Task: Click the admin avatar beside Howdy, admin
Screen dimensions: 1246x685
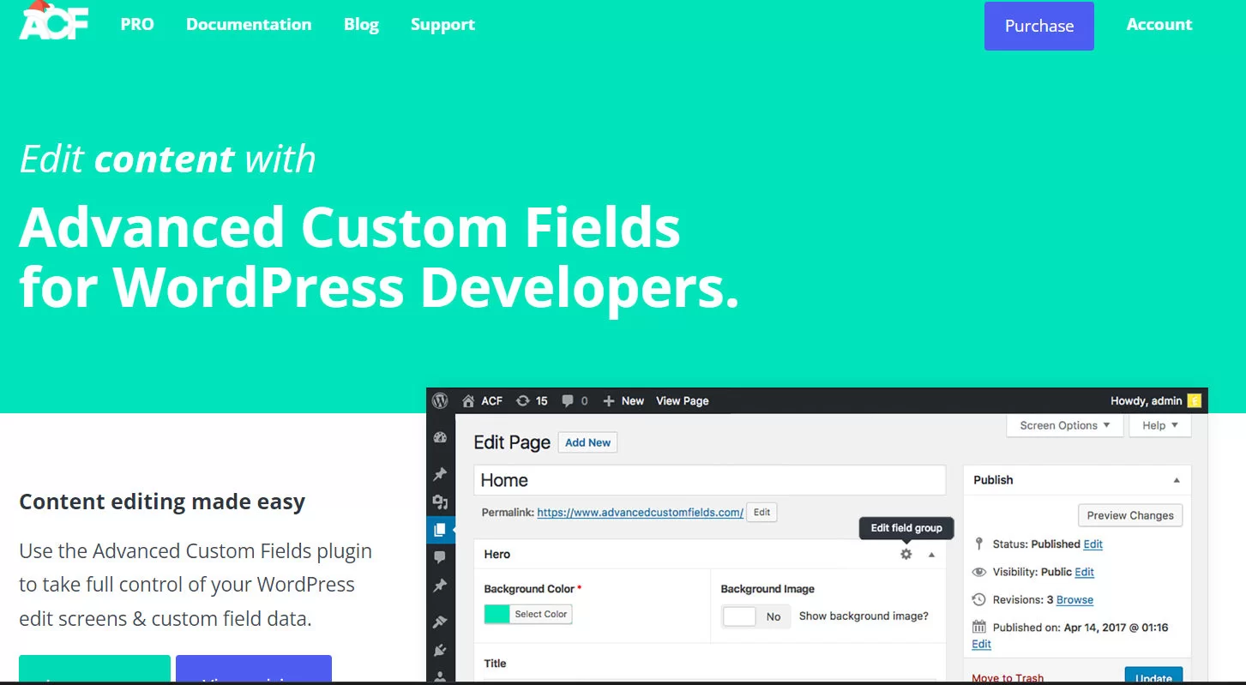Action: click(x=1194, y=400)
